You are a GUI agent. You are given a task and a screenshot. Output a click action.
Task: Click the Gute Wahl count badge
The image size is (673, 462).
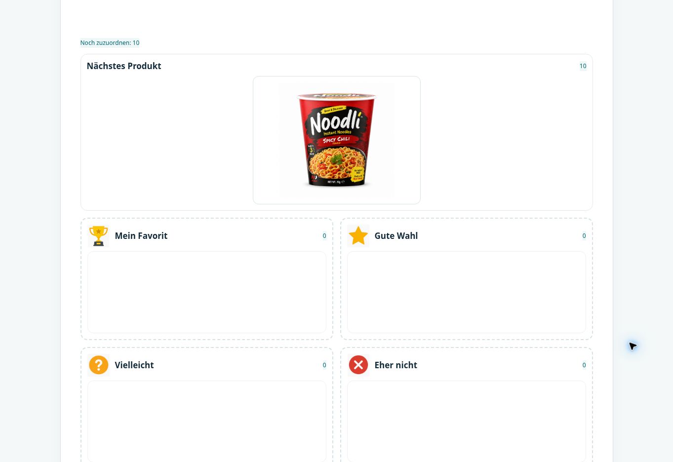pyautogui.click(x=584, y=236)
